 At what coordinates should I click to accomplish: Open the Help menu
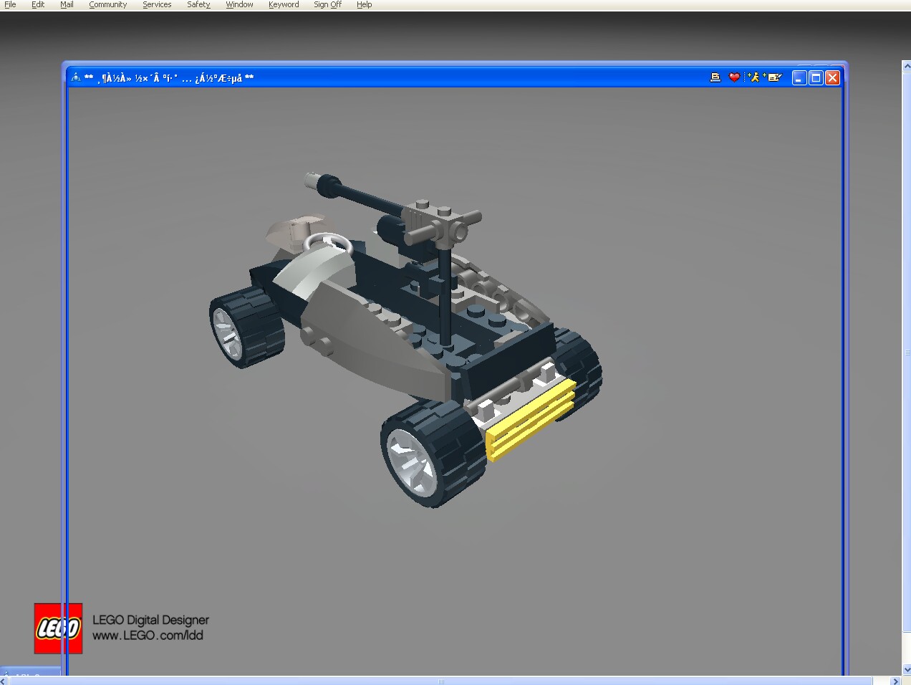point(364,4)
